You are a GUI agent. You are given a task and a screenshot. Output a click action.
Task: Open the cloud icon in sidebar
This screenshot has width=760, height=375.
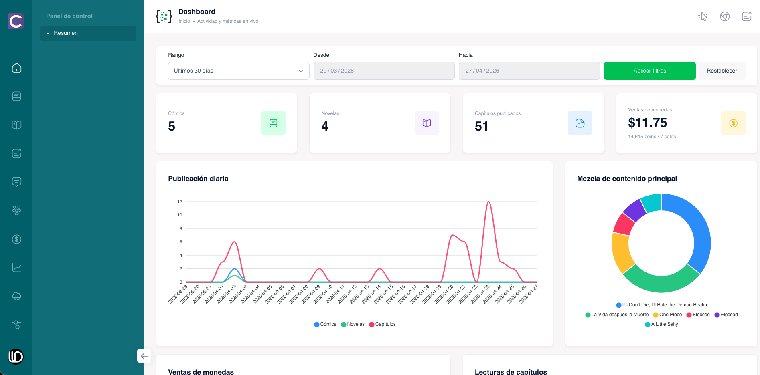tap(16, 296)
